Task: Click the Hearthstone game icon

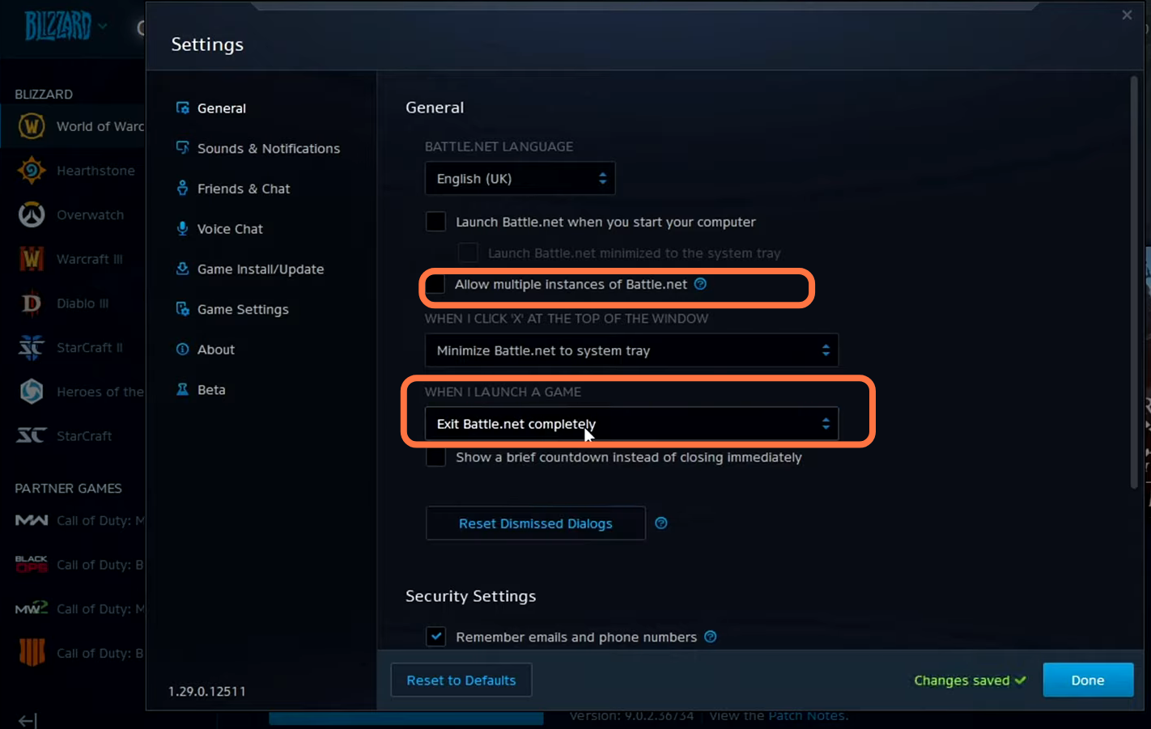Action: coord(32,171)
